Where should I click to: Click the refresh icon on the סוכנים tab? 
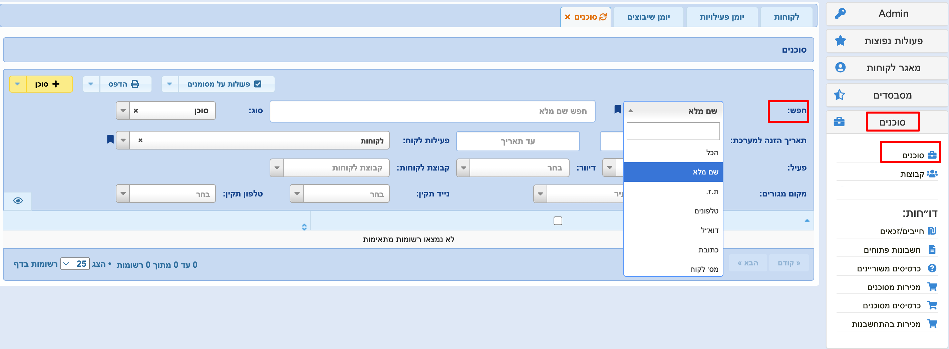pos(603,17)
